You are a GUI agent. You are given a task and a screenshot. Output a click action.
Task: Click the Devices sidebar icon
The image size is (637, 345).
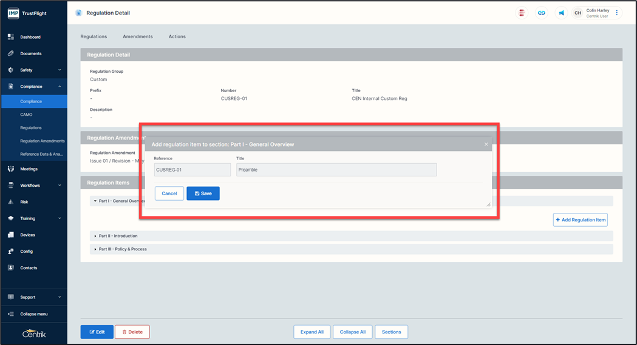click(x=11, y=235)
